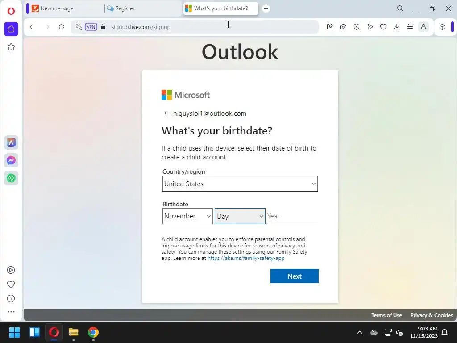Screen dimensions: 457x343
Task: Open the Day dropdown
Action: (x=240, y=216)
